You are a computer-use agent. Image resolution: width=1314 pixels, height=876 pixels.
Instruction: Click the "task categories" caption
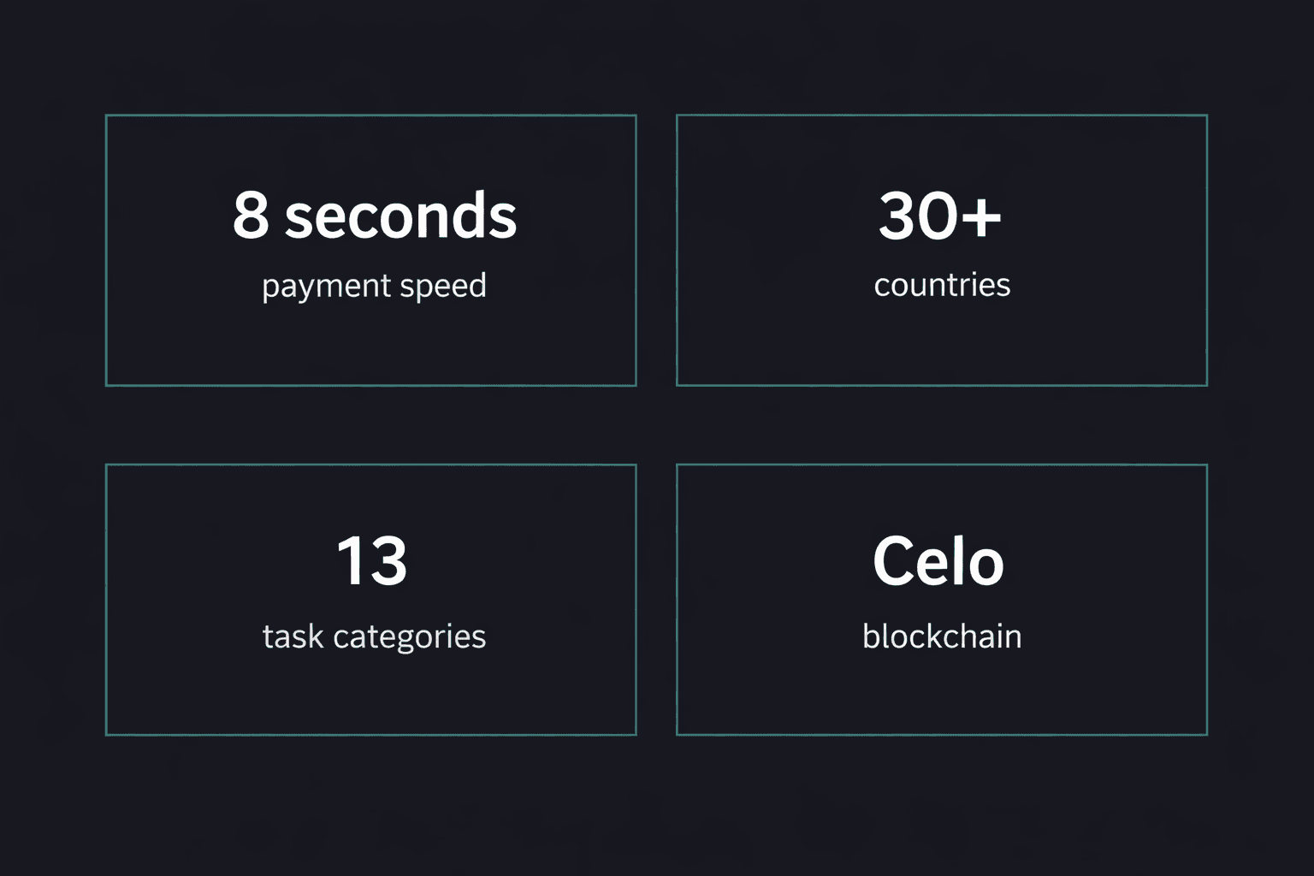[374, 636]
